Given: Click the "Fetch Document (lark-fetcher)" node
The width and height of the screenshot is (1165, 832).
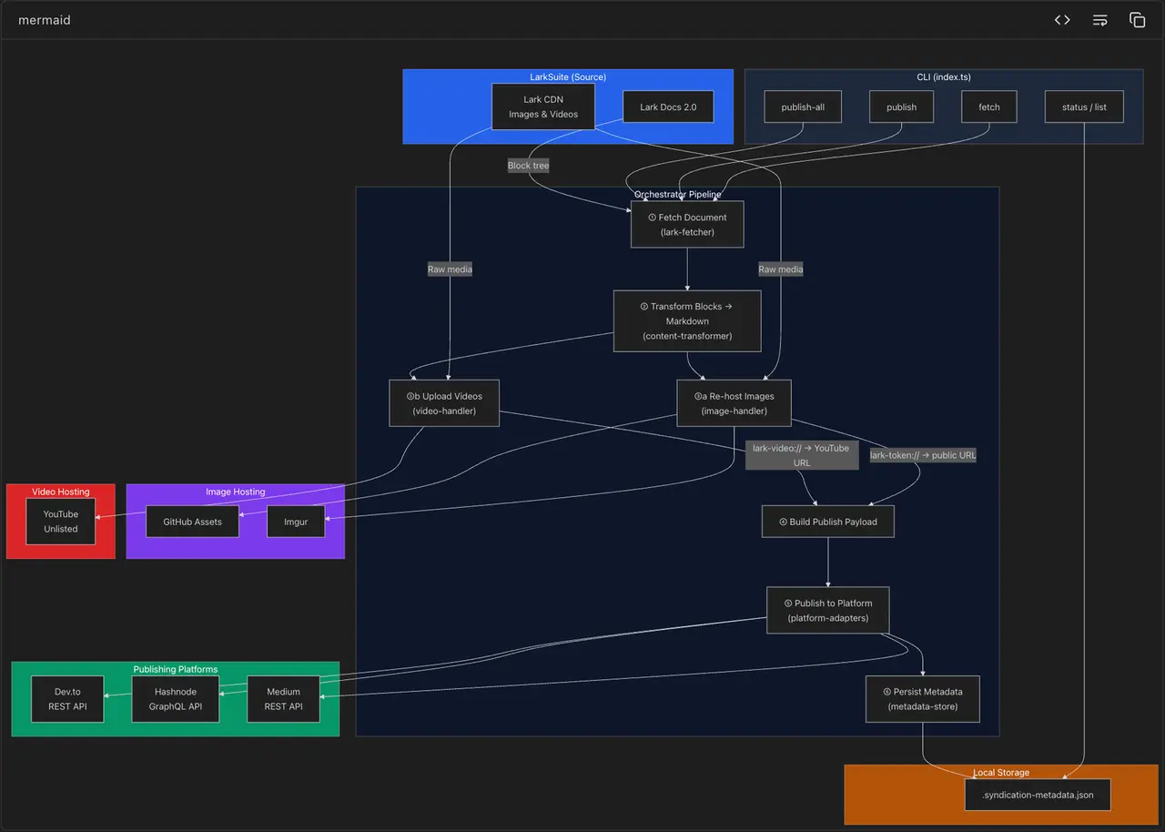Looking at the screenshot, I should click(x=686, y=224).
